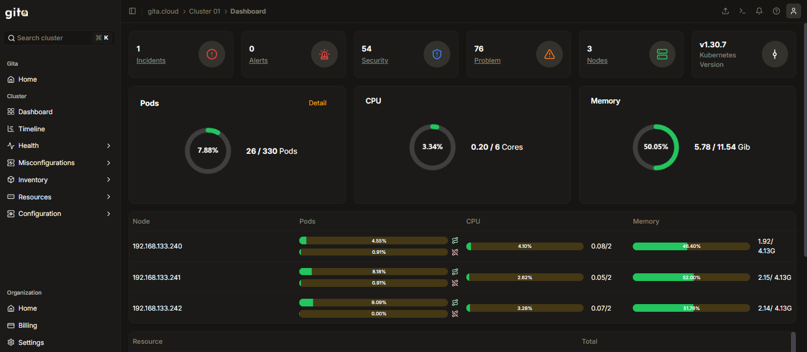The image size is (807, 352).
Task: Expand the Health menu
Action: (x=59, y=146)
